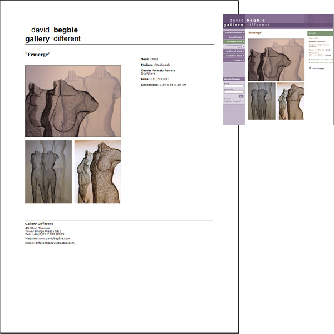
Task: Open Current Exhibition item in website sidebar
Action: [x=234, y=46]
